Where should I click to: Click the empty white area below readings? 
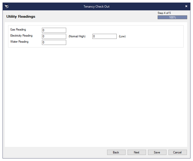[x=96, y=96]
